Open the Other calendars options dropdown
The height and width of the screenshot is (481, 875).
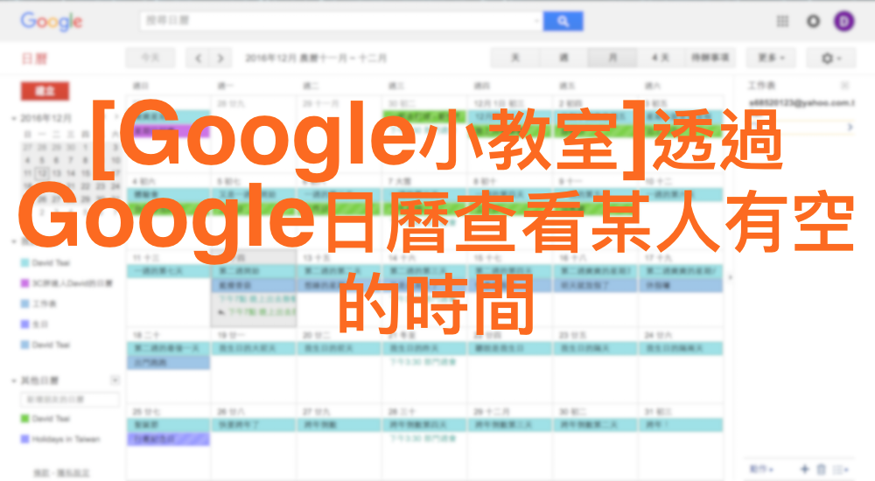click(x=115, y=380)
